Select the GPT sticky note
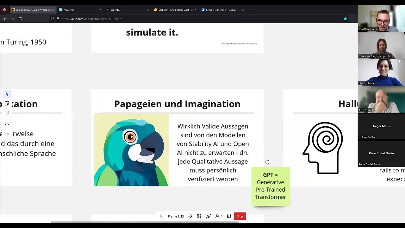 [x=271, y=187]
